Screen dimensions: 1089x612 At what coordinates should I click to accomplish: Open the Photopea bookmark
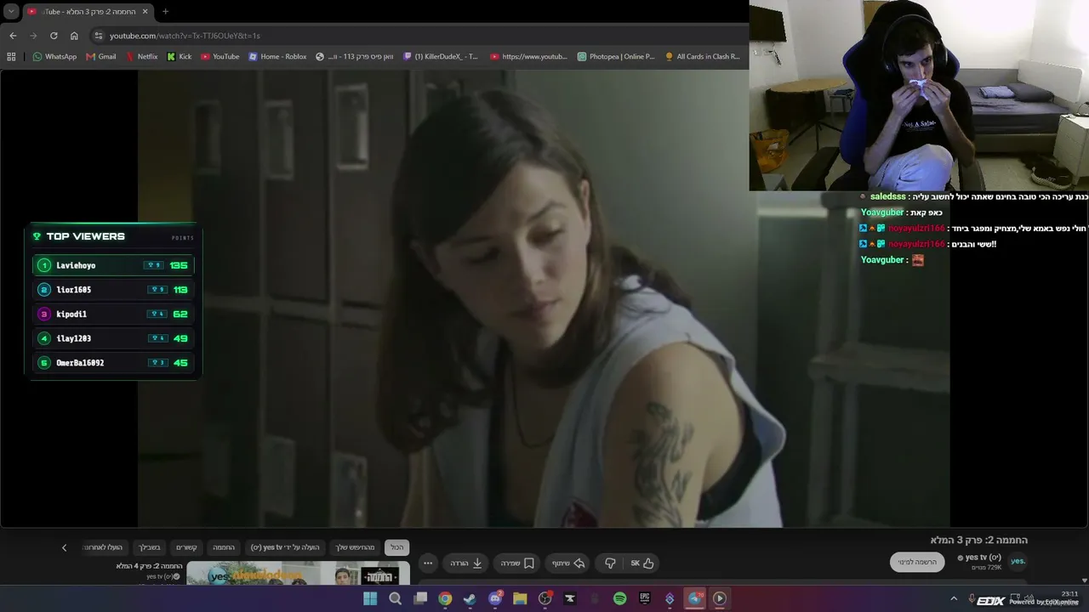[x=616, y=57]
